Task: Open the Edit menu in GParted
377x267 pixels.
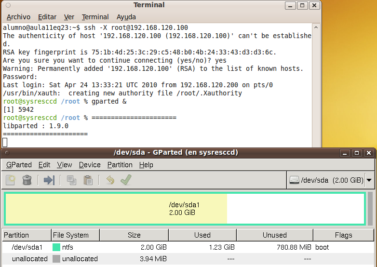Action: pyautogui.click(x=44, y=165)
